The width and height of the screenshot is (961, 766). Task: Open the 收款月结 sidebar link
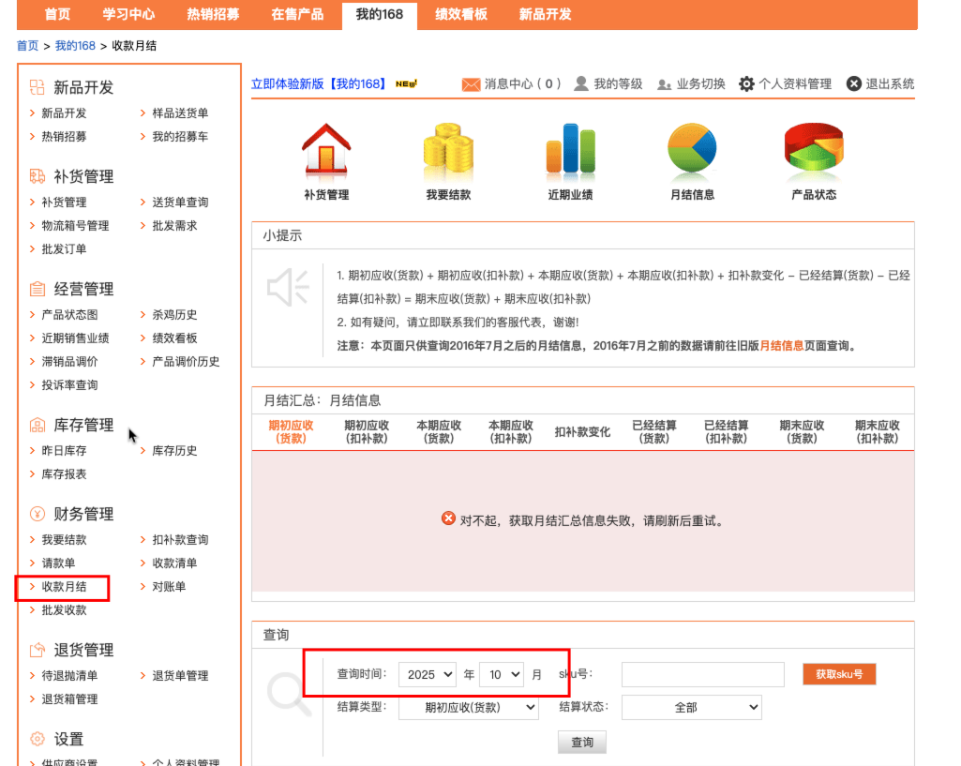coord(64,587)
